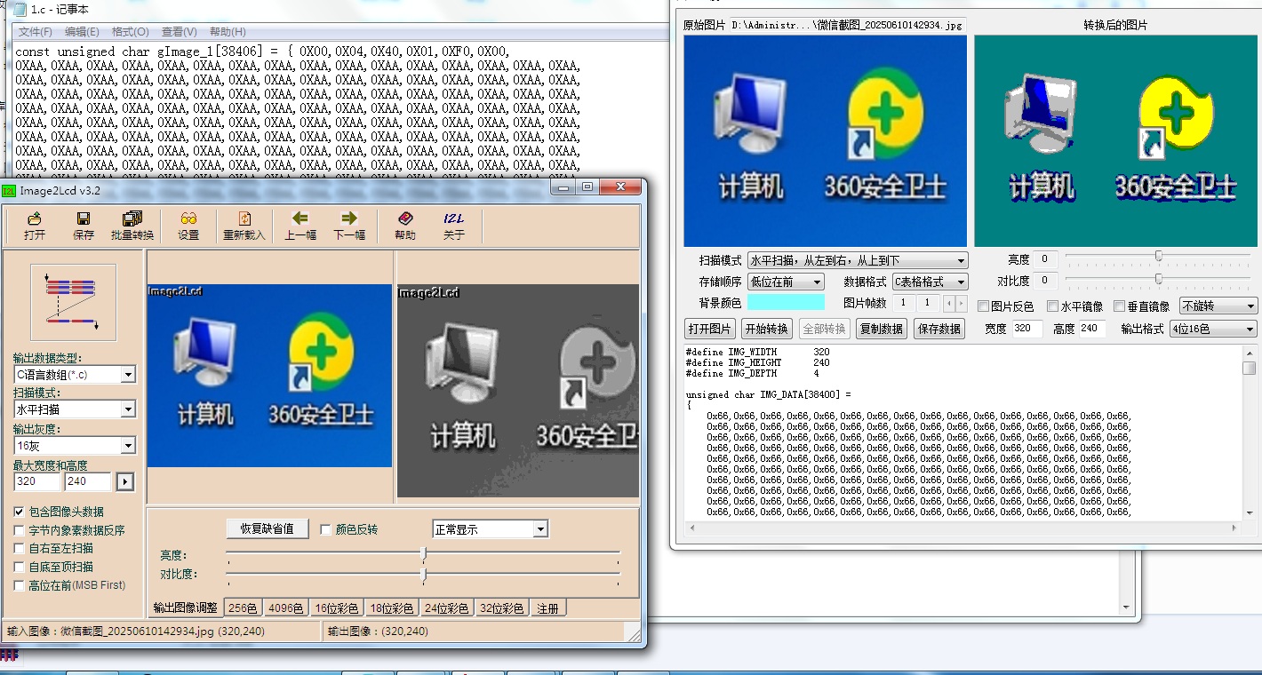
Task: Click the 宽度 320 input in converter window
Action: (1027, 329)
